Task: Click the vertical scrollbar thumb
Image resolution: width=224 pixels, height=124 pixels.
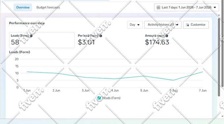Action: point(219,57)
